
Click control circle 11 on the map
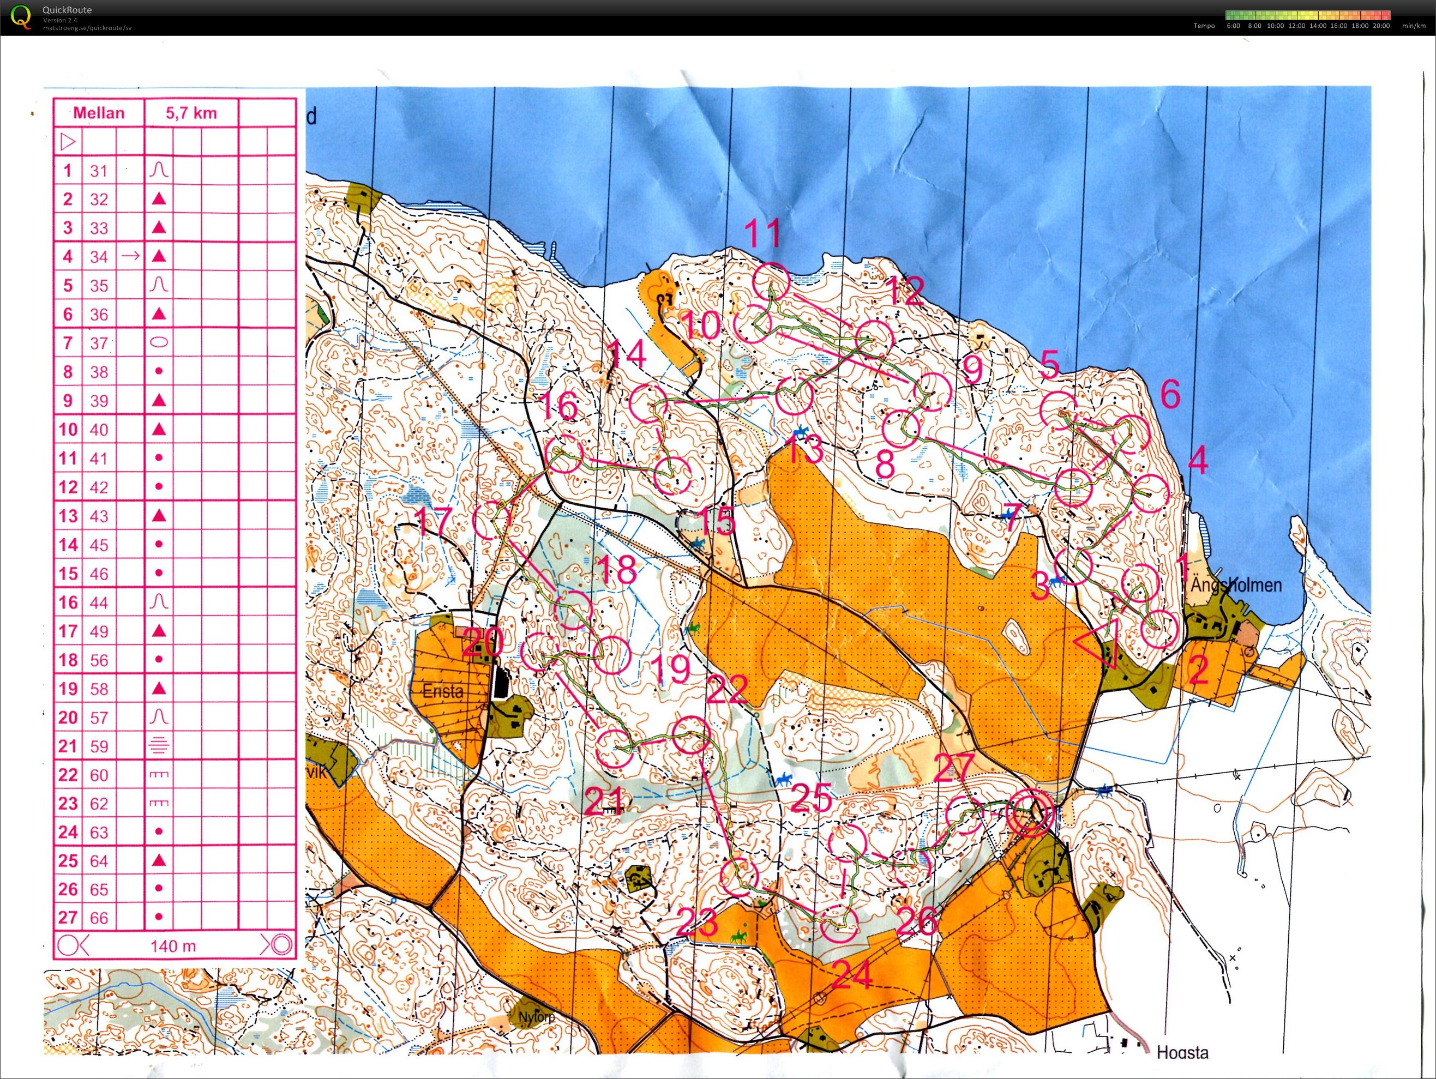772,281
